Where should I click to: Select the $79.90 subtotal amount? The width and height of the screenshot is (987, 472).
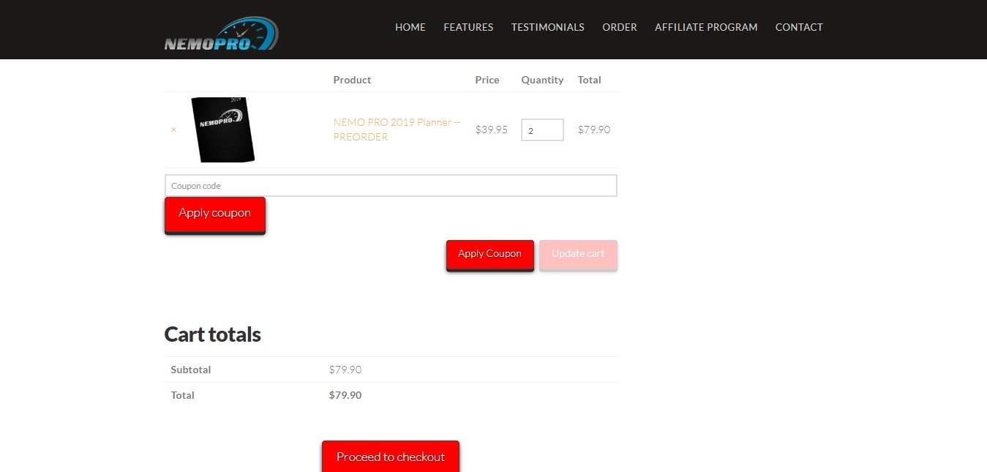(345, 370)
